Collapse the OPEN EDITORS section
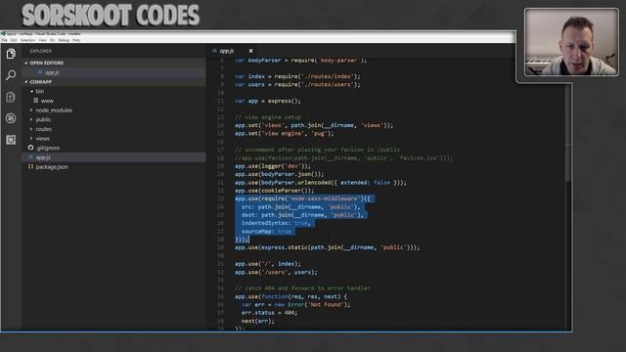626x352 pixels. [x=26, y=63]
